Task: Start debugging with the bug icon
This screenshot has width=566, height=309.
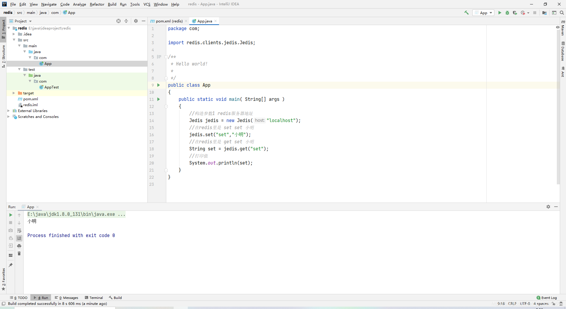Action: pyautogui.click(x=507, y=13)
